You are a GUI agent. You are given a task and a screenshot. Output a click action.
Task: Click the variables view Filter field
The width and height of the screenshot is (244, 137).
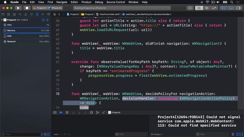131,134
